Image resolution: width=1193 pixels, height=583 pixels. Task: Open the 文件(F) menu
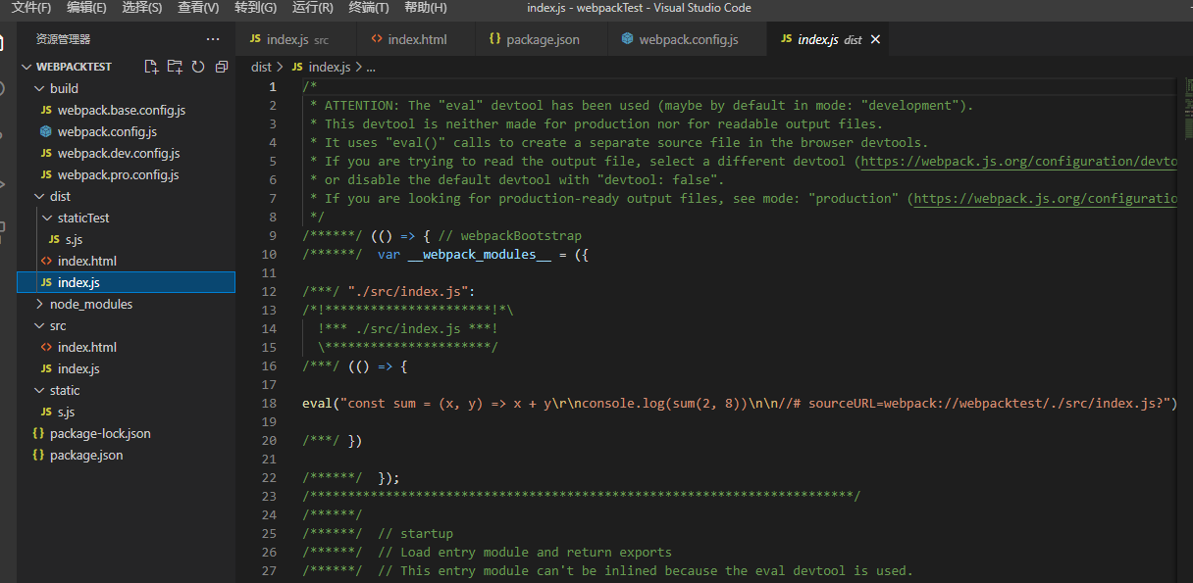[31, 8]
